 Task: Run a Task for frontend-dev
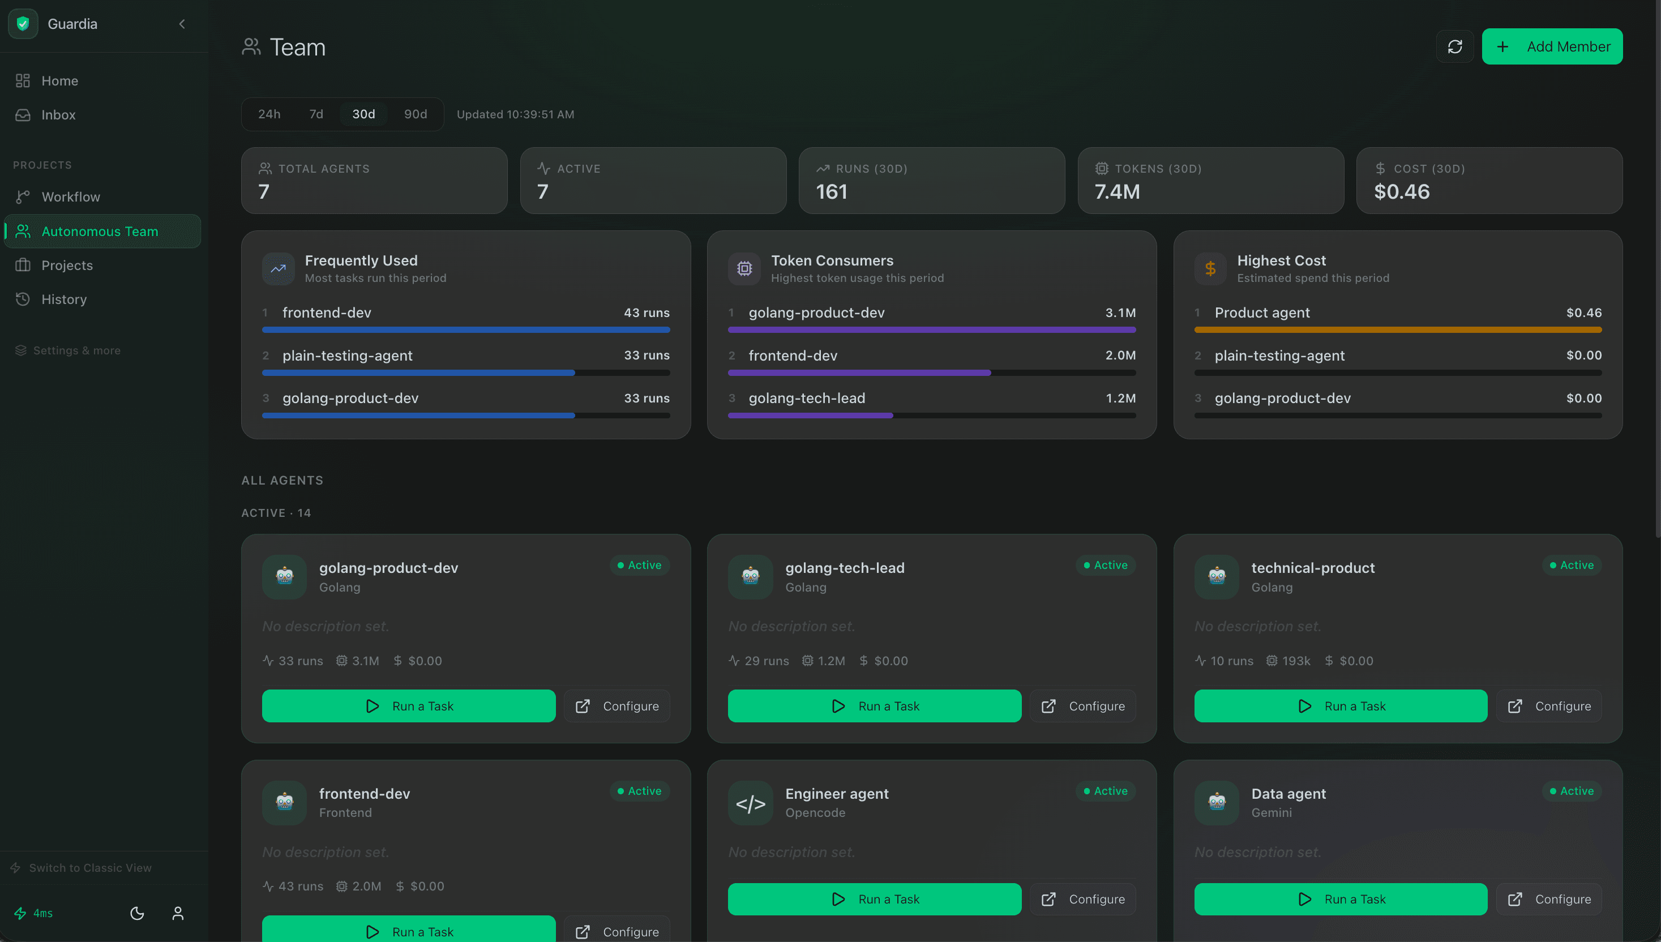(x=409, y=930)
